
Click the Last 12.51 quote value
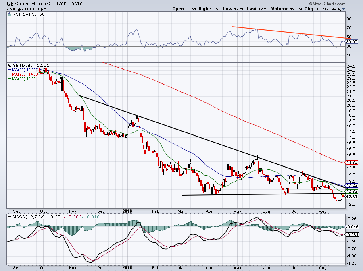(258, 9)
